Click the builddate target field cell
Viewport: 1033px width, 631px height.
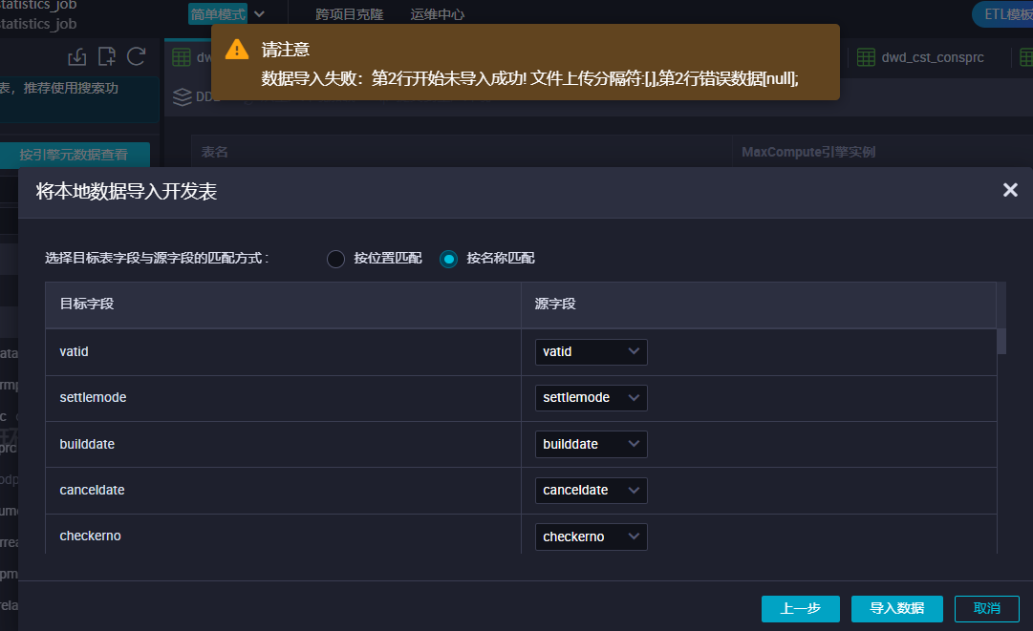[x=283, y=444]
